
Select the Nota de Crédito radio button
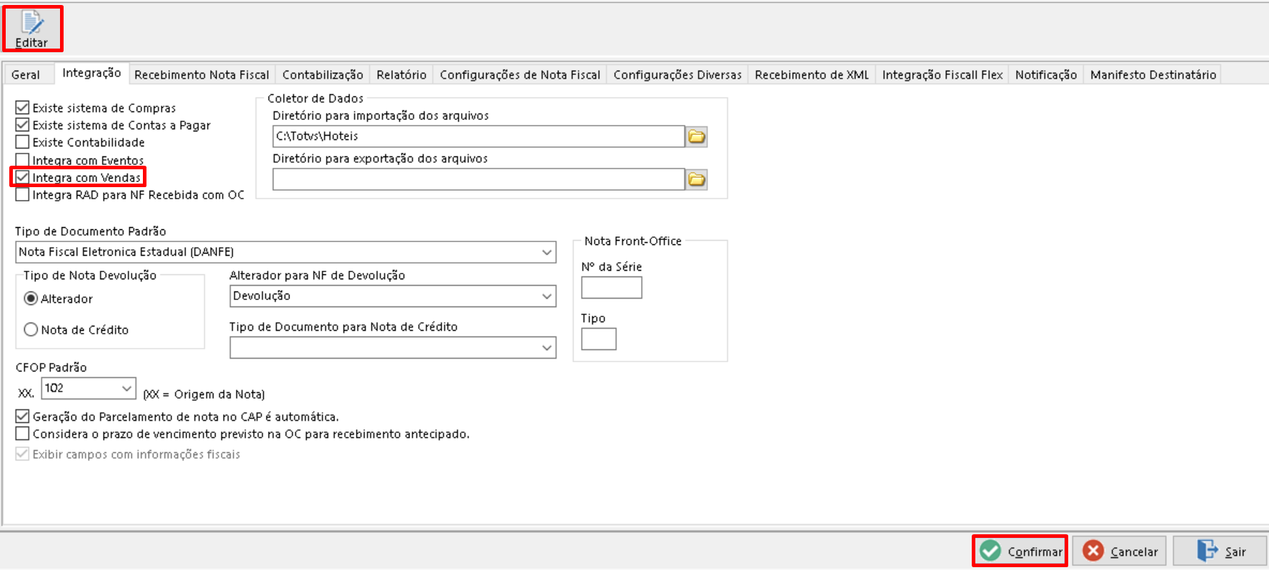[x=31, y=329]
